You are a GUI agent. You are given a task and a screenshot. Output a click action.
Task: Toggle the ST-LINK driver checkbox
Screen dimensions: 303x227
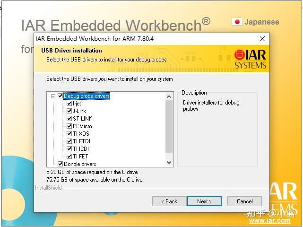click(69, 119)
